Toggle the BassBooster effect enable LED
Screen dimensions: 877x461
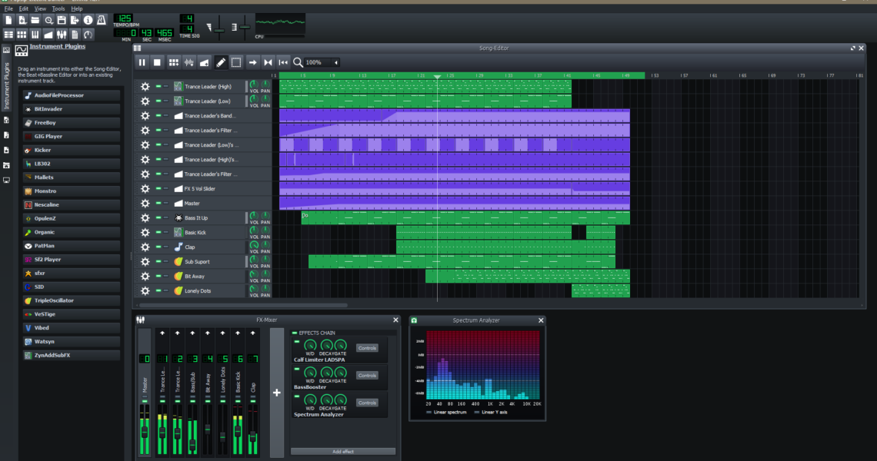pyautogui.click(x=296, y=368)
